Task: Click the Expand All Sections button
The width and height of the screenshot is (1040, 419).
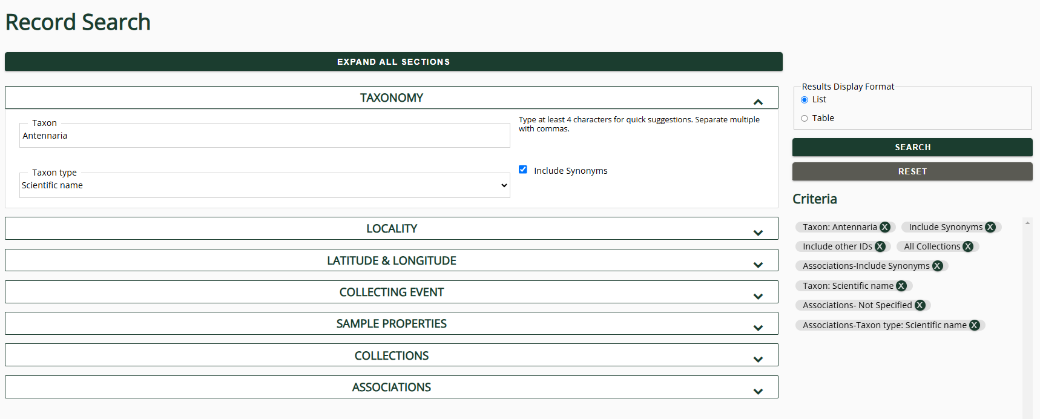Action: pos(393,62)
